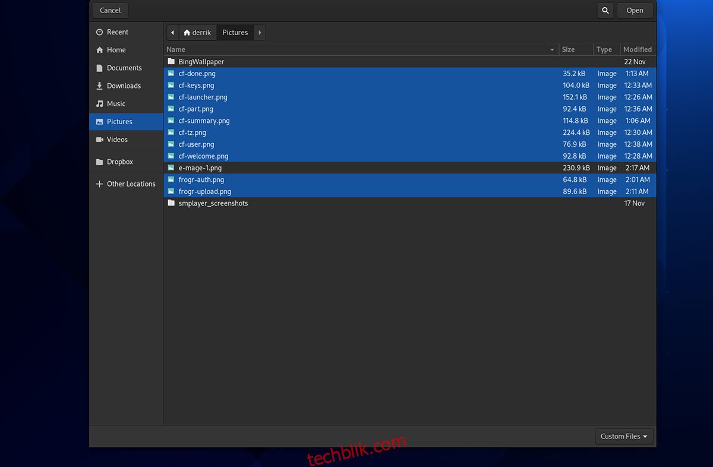713x467 pixels.
Task: Open the Custom Files filter dropdown
Action: pyautogui.click(x=624, y=436)
